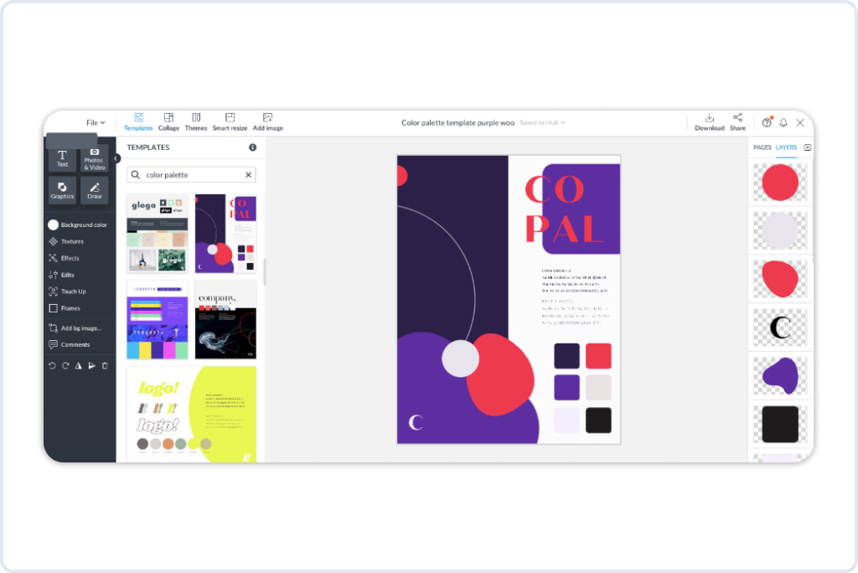Click the Templates info icon
Image resolution: width=858 pixels, height=573 pixels.
253,147
